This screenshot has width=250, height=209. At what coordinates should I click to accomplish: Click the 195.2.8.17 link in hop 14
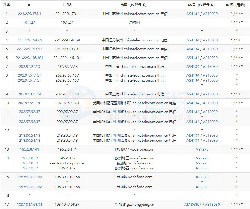click(29, 158)
